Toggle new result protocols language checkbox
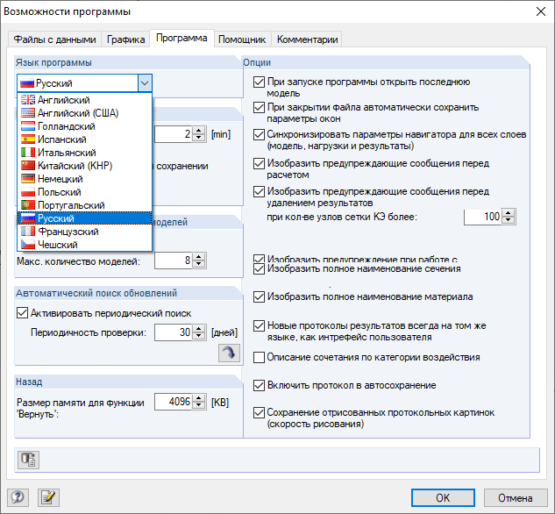 [260, 325]
